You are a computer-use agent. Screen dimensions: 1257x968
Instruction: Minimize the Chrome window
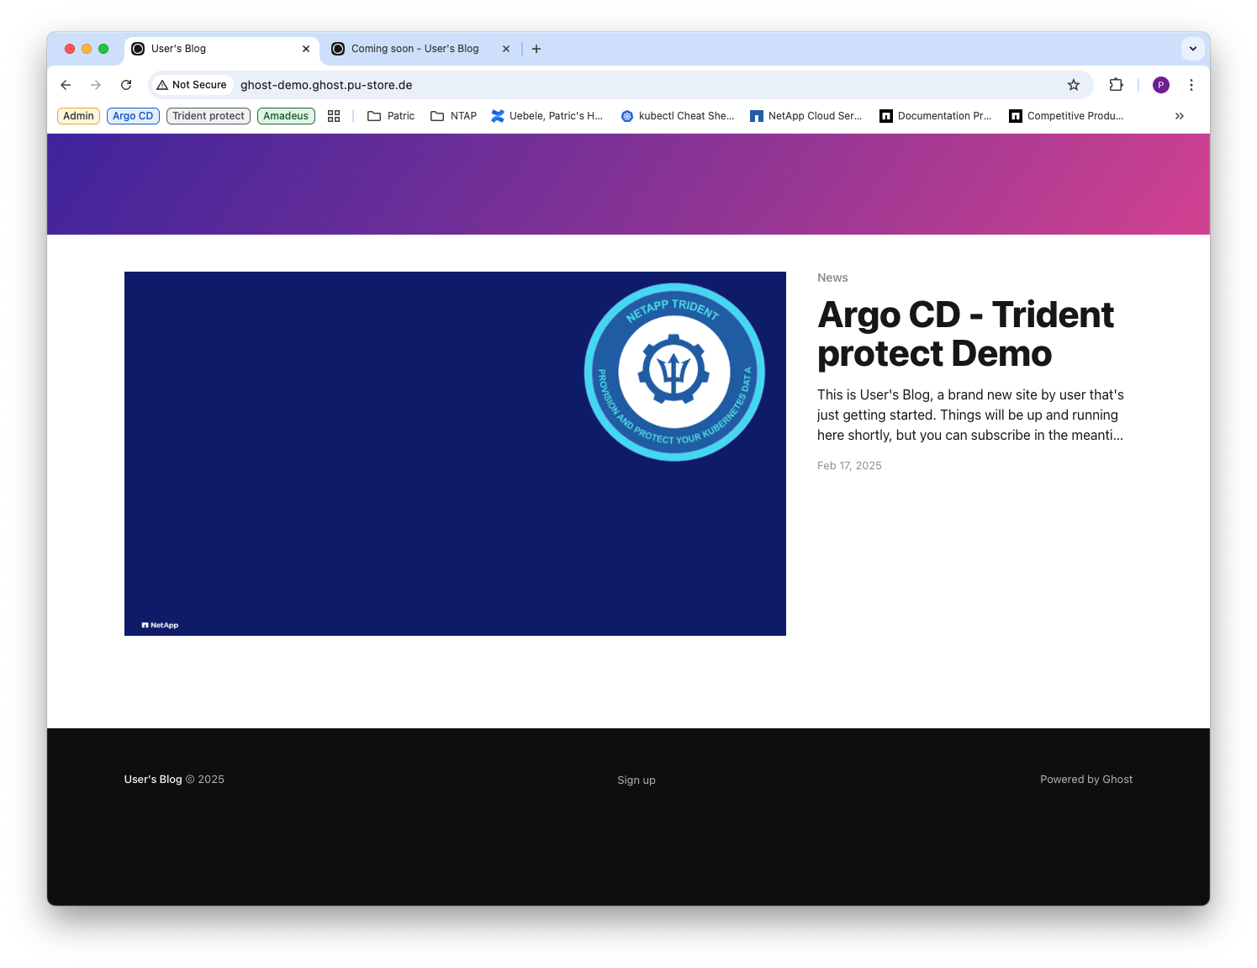coord(87,49)
